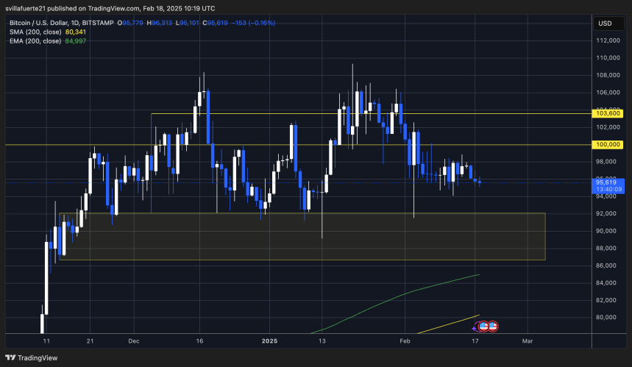The image size is (632, 367).
Task: Click the yellow 100,000 price label
Action: tap(610, 145)
